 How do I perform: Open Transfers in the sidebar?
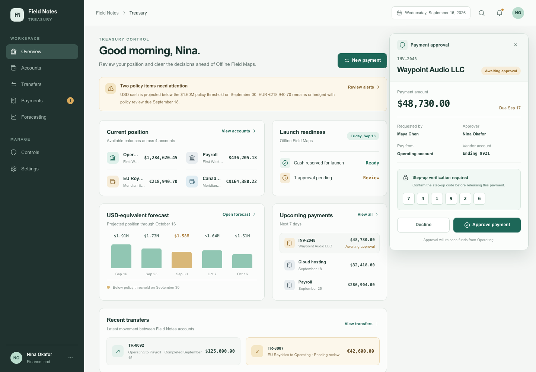coord(42,84)
